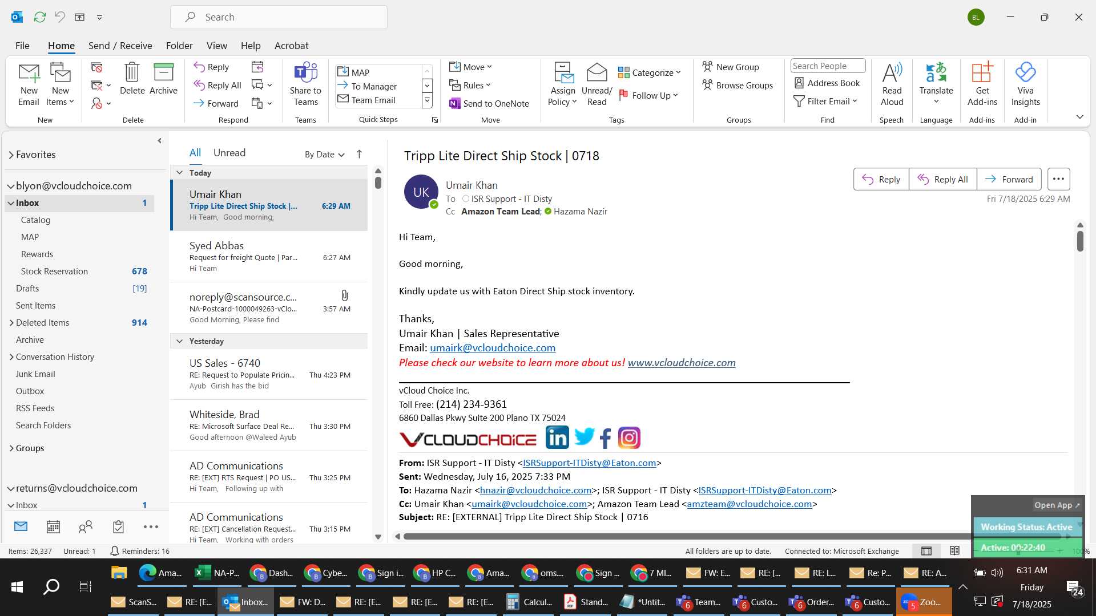Open Rules dropdown in Move group

470,85
